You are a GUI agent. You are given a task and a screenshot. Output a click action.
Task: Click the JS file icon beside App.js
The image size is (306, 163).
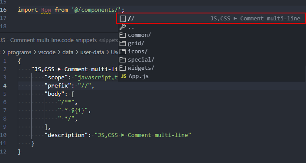point(124,76)
